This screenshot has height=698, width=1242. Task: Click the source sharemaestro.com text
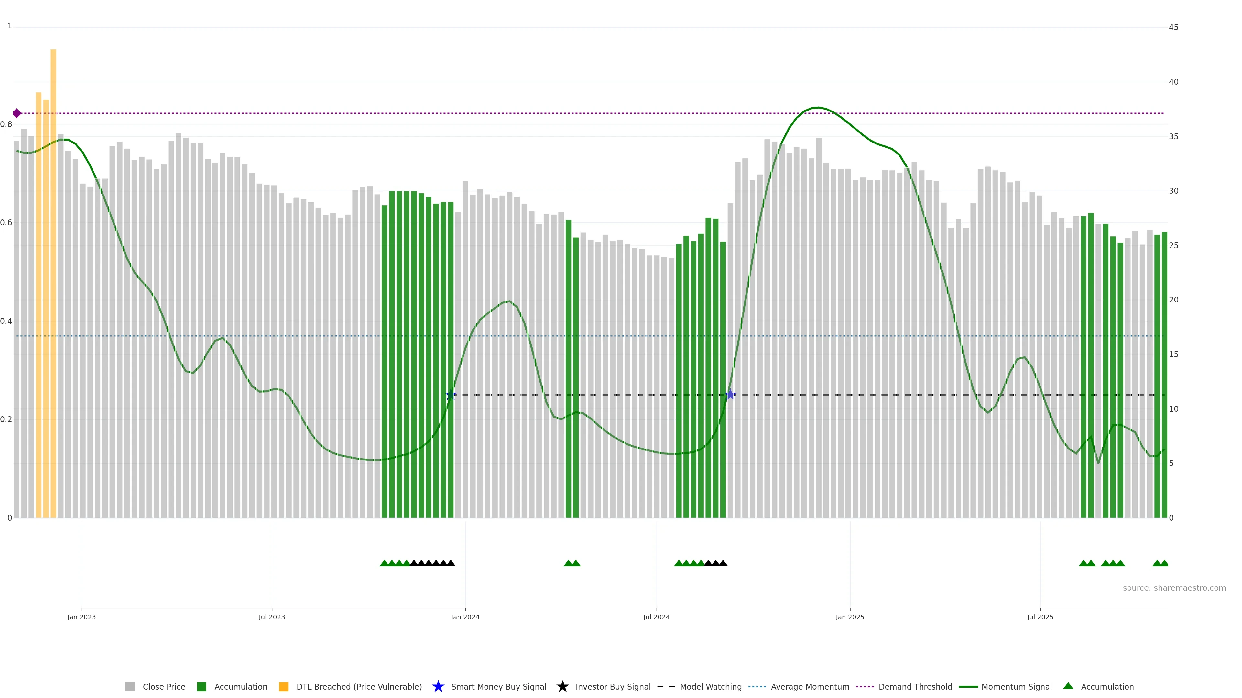click(1174, 588)
